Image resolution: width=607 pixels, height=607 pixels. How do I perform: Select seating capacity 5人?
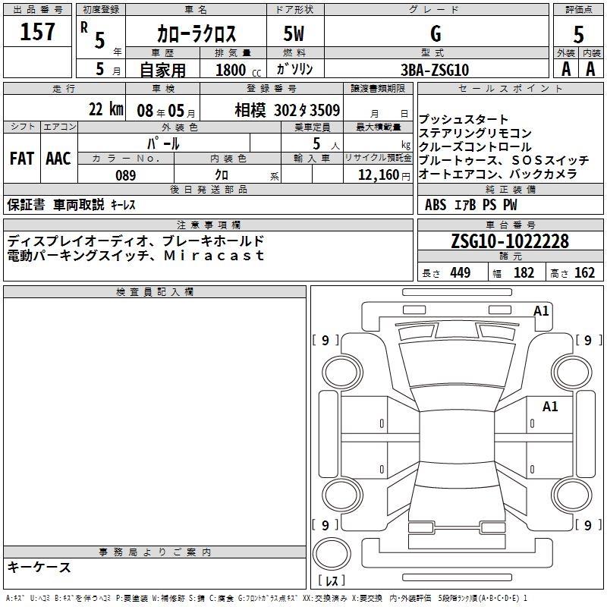click(326, 144)
